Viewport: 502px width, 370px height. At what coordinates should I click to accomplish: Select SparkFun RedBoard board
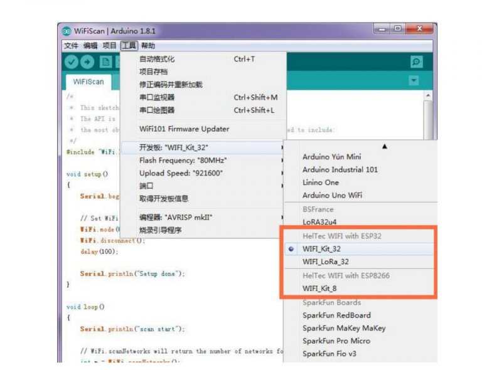pyautogui.click(x=360, y=315)
